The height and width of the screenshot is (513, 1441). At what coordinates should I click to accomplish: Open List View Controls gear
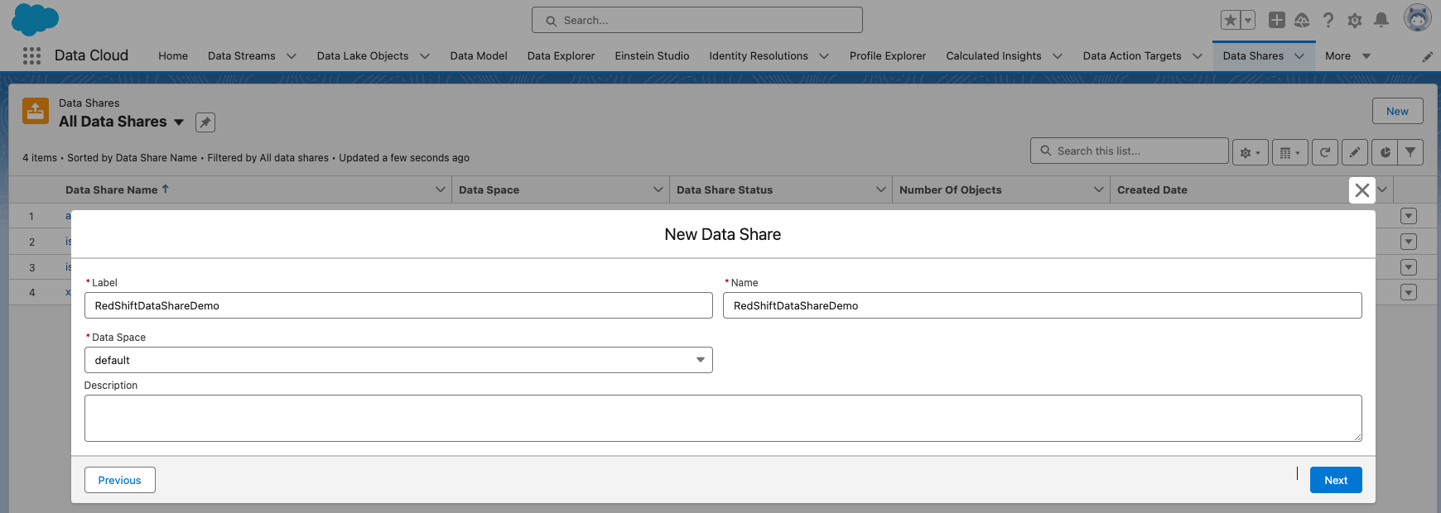pos(1251,152)
